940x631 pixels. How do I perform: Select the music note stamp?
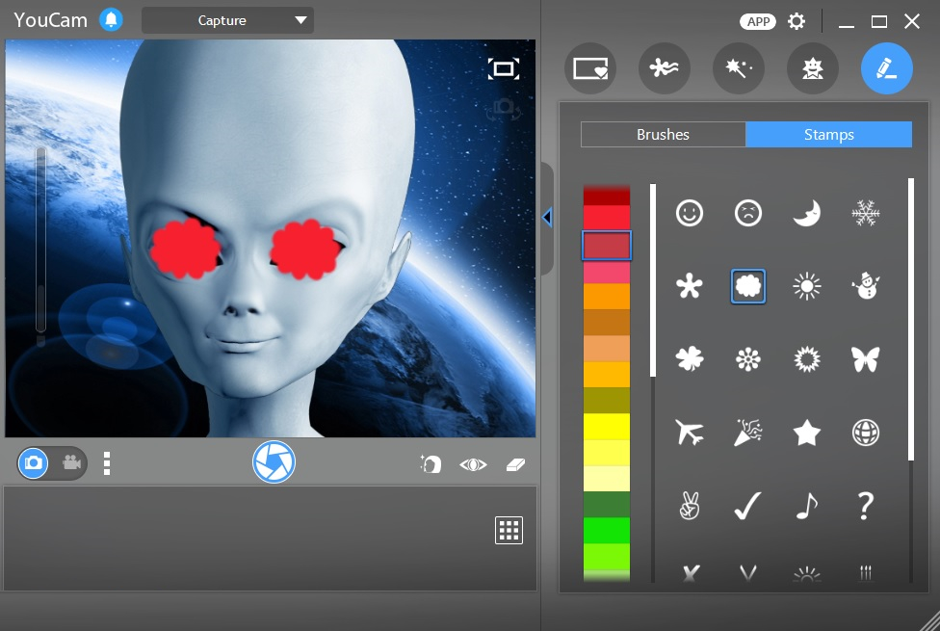806,505
